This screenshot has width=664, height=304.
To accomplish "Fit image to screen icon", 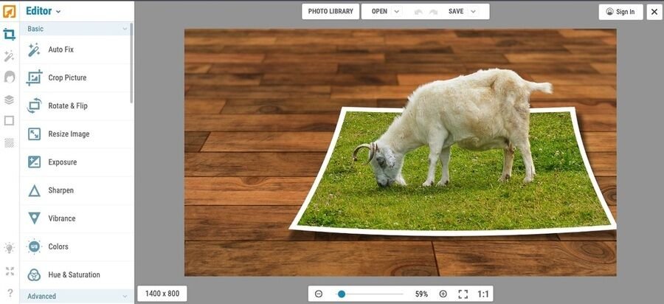I will 463,294.
